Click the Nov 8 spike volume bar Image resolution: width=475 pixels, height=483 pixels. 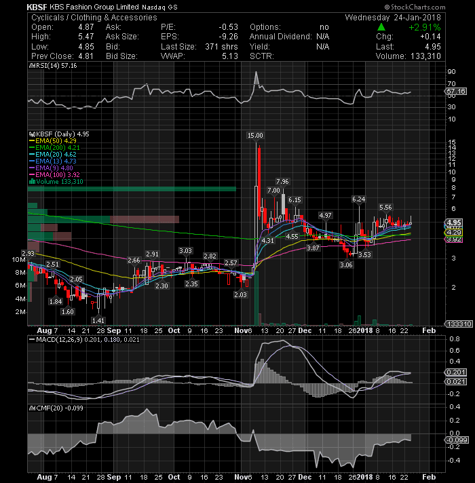[x=256, y=298]
